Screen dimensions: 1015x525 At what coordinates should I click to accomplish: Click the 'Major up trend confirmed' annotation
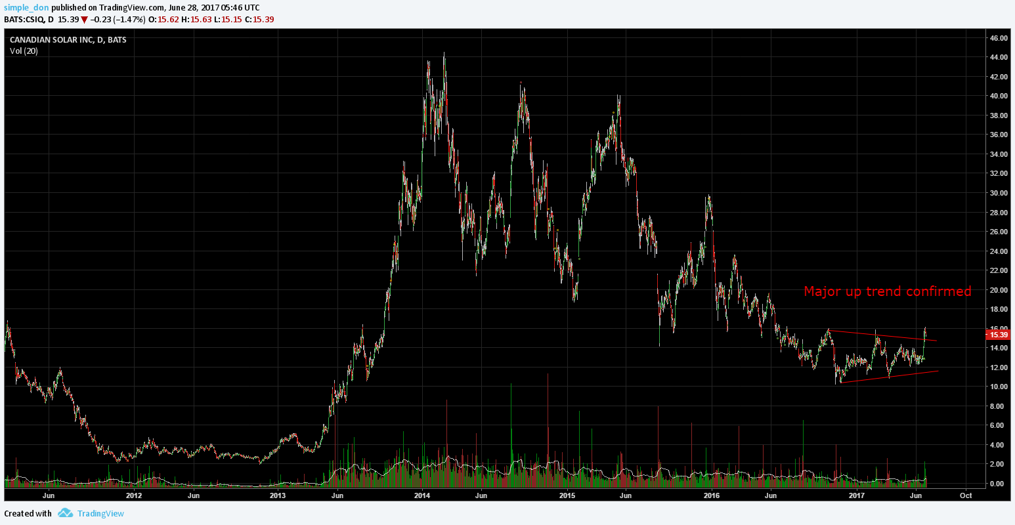coord(888,291)
